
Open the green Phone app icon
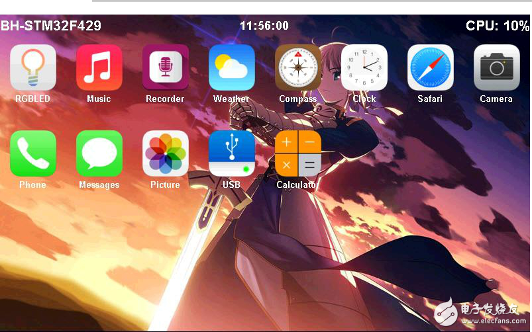click(x=32, y=153)
